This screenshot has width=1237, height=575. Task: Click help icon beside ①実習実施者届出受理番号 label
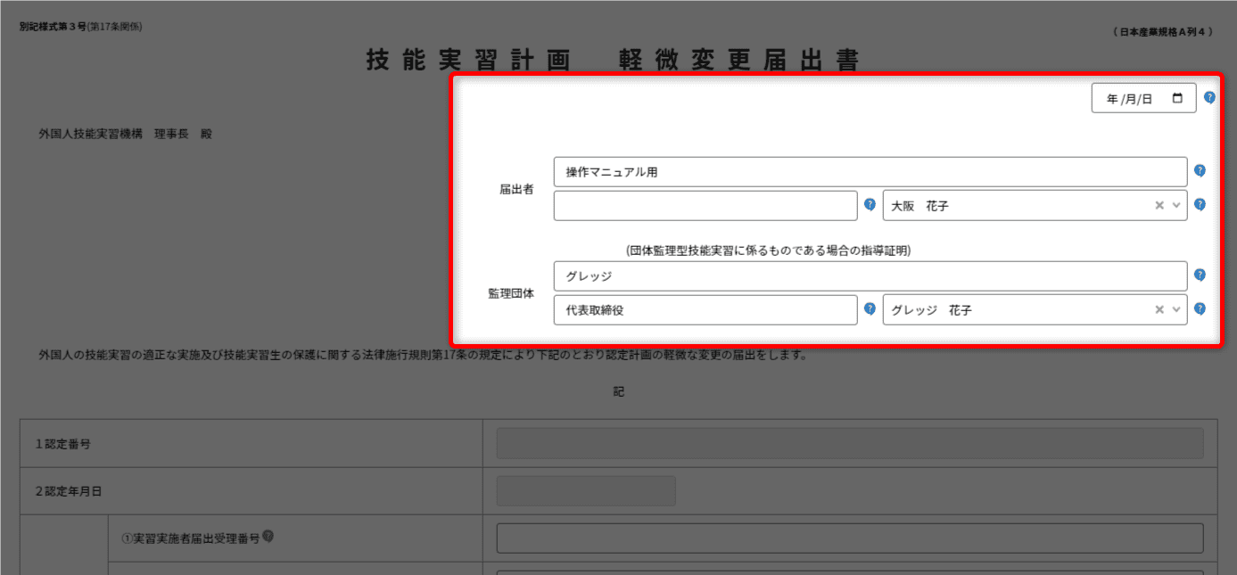click(x=268, y=537)
